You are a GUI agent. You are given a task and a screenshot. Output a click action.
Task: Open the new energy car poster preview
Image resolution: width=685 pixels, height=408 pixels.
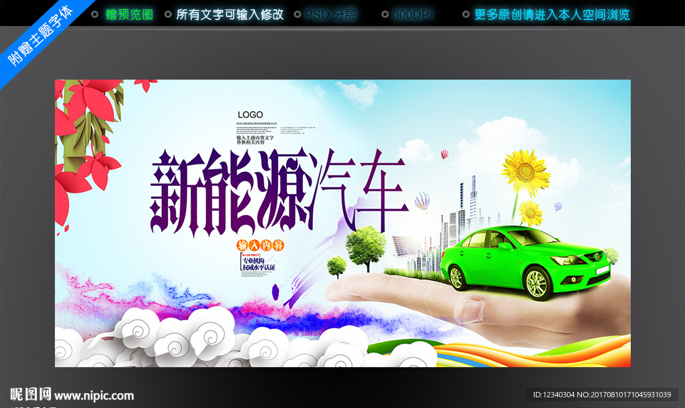click(x=342, y=223)
